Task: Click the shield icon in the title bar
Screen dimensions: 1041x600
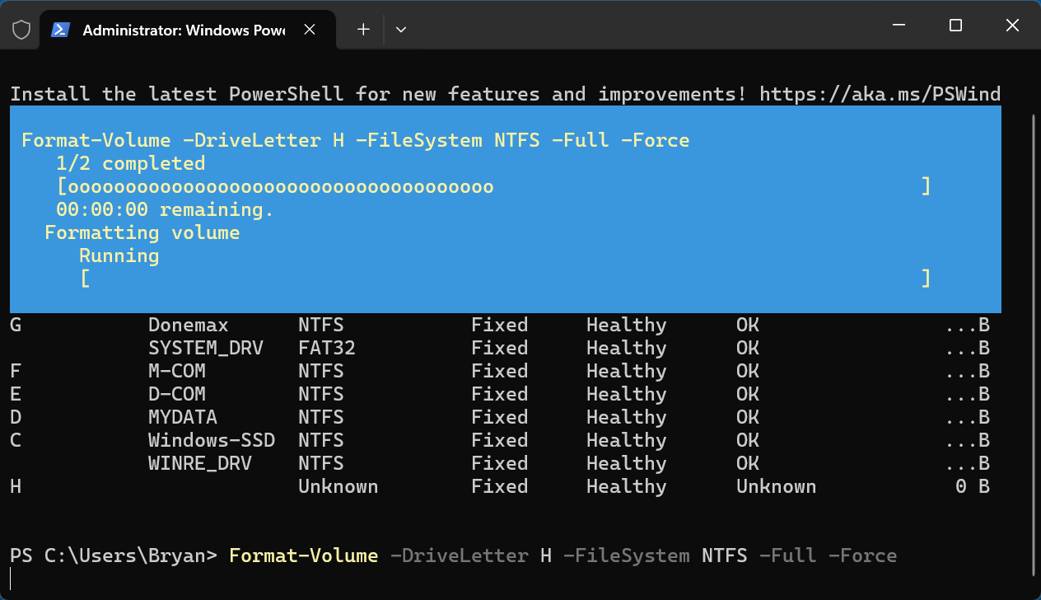Action: click(x=21, y=29)
